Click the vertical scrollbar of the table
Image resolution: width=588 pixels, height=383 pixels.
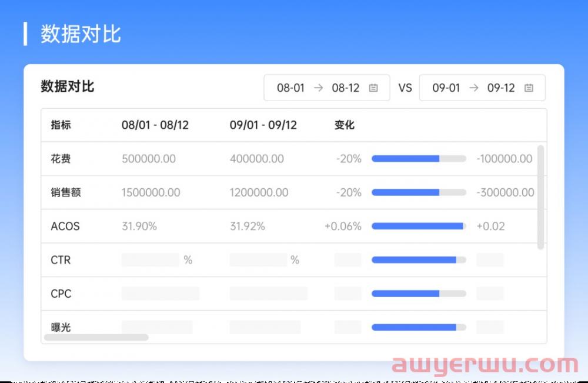click(540, 197)
